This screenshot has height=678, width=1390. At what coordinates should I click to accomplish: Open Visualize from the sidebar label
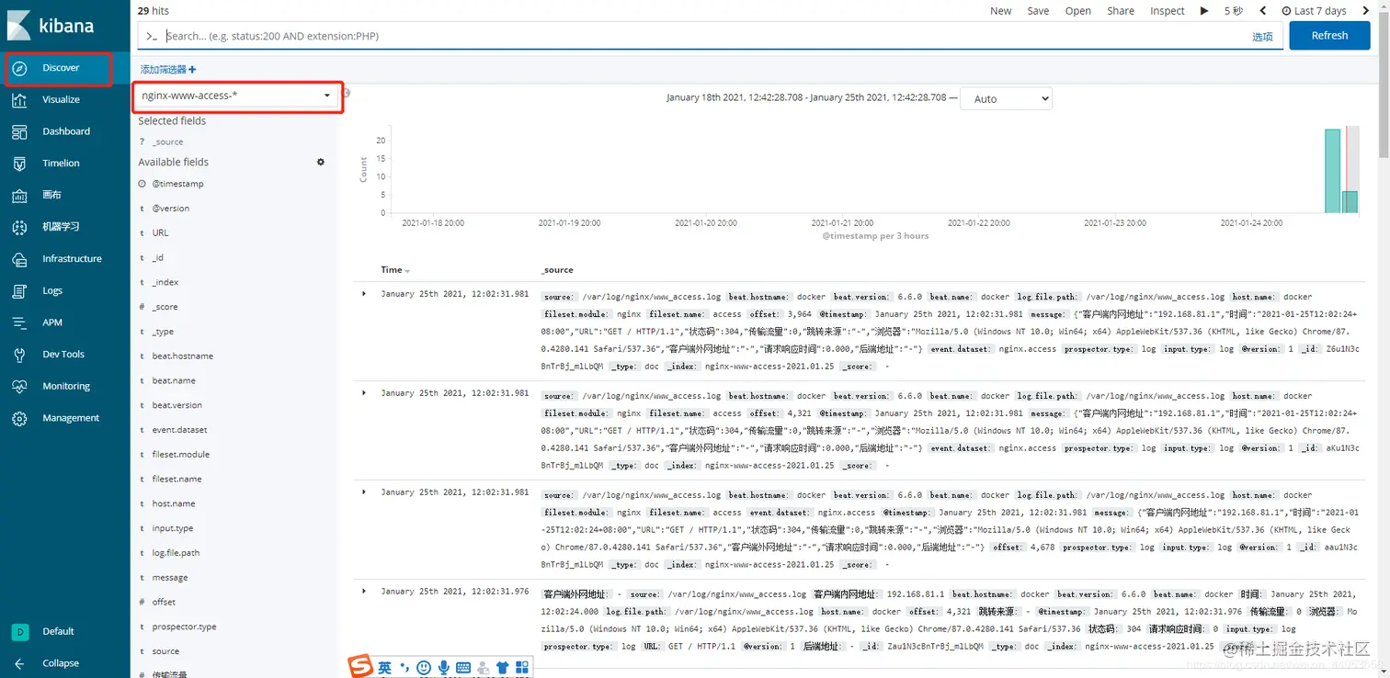pyautogui.click(x=61, y=99)
